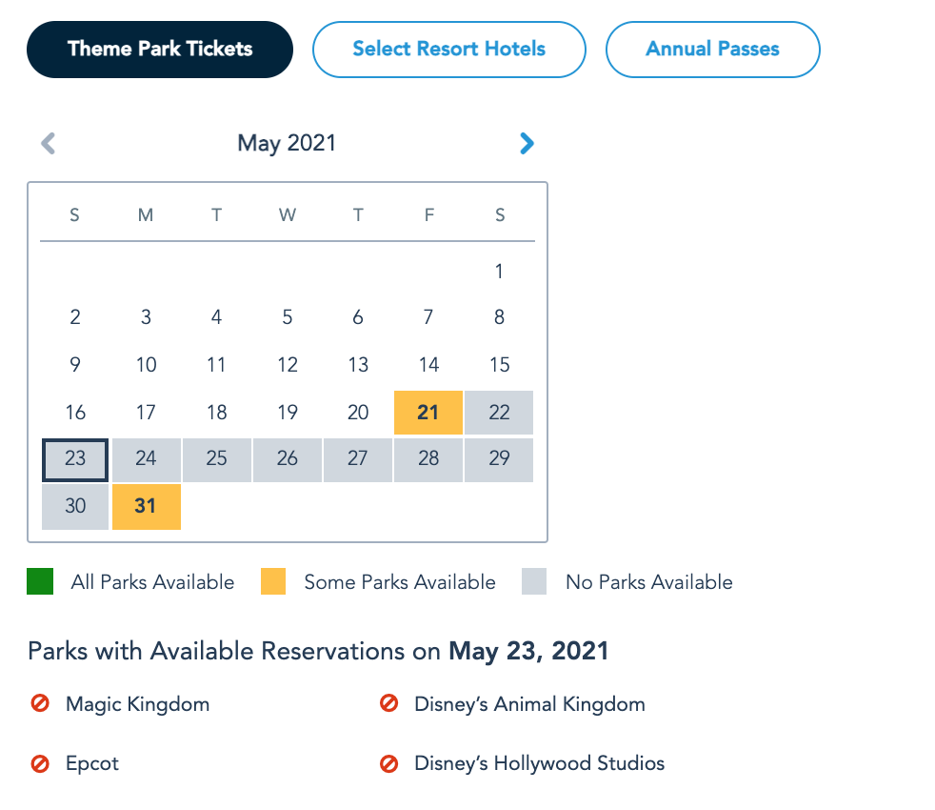Open Select Resort Hotels tab

[448, 50]
